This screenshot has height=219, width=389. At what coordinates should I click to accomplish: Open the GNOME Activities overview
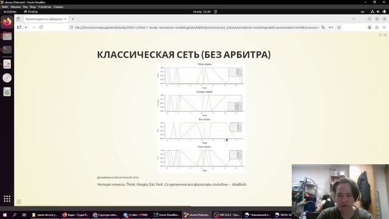coord(10,12)
